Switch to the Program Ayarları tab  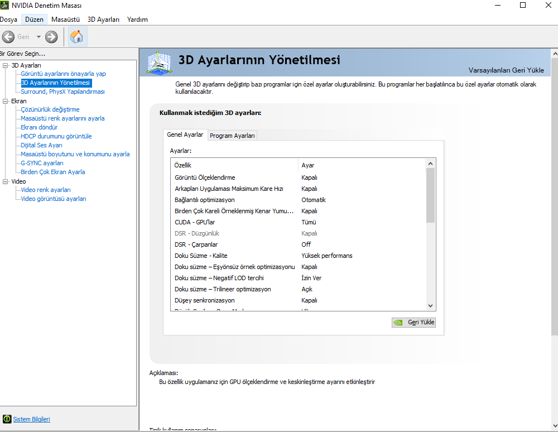[232, 136]
